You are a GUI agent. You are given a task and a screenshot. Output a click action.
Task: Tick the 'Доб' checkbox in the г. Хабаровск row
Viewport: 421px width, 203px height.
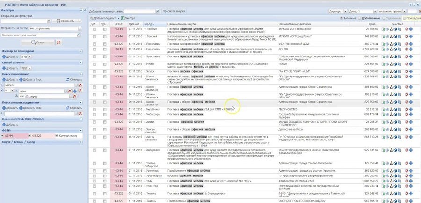[94, 151]
